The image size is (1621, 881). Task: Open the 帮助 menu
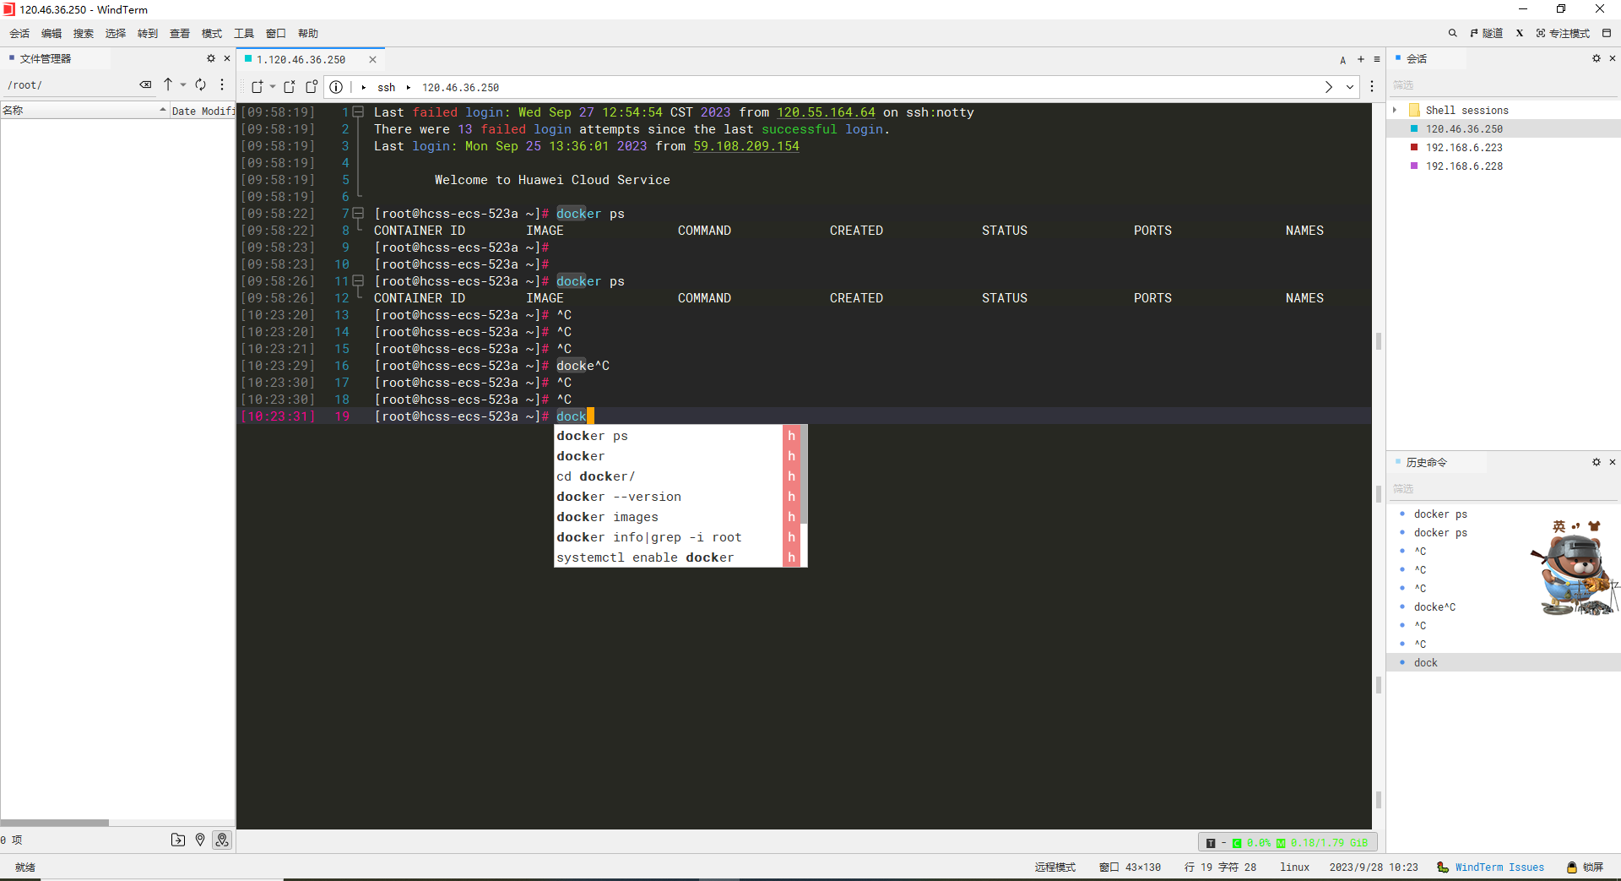(x=308, y=34)
